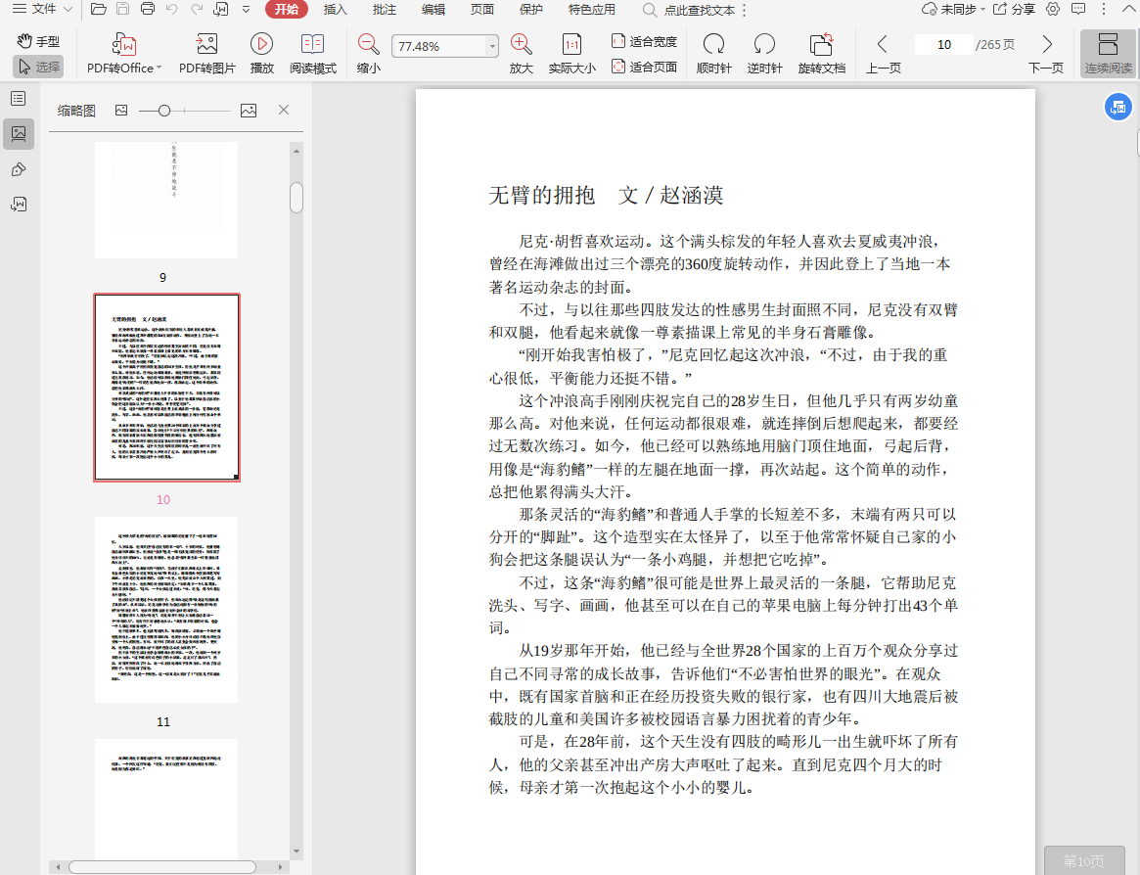The width and height of the screenshot is (1140, 875).
Task: Click the export-to-PDF icon in quick toolbar
Action: click(x=221, y=10)
